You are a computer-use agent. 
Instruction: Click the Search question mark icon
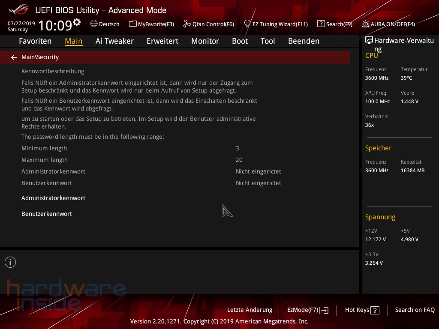321,24
